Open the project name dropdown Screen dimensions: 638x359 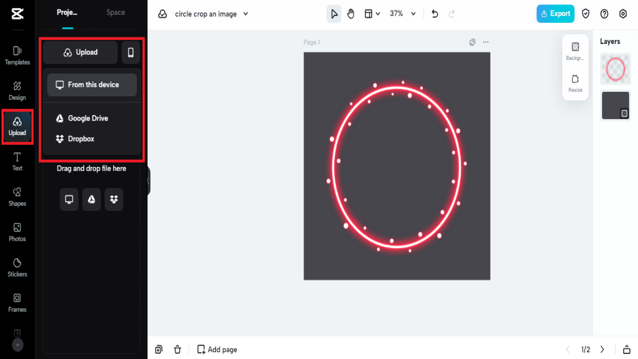coord(245,14)
